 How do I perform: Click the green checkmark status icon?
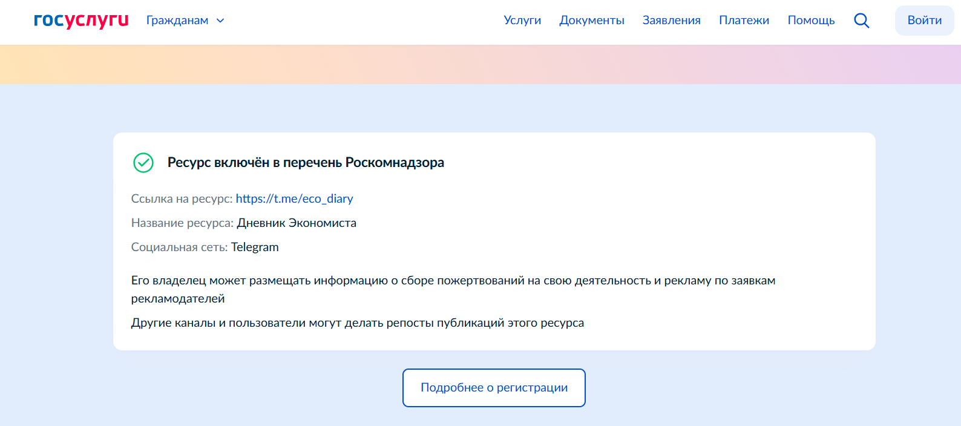[x=143, y=163]
